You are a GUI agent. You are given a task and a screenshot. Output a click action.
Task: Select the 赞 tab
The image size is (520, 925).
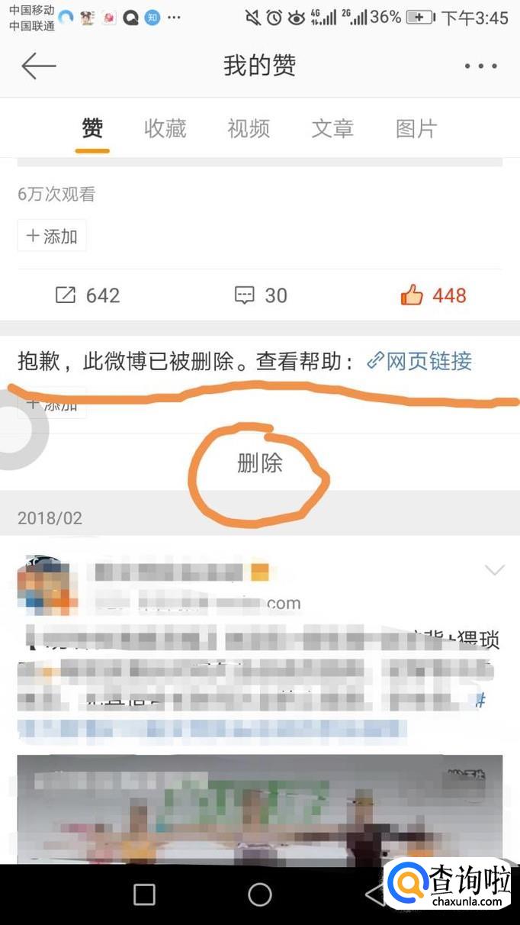pyautogui.click(x=92, y=128)
